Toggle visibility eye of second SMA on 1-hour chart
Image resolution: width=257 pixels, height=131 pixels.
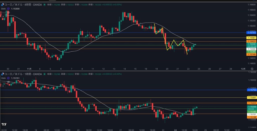click(x=9, y=82)
